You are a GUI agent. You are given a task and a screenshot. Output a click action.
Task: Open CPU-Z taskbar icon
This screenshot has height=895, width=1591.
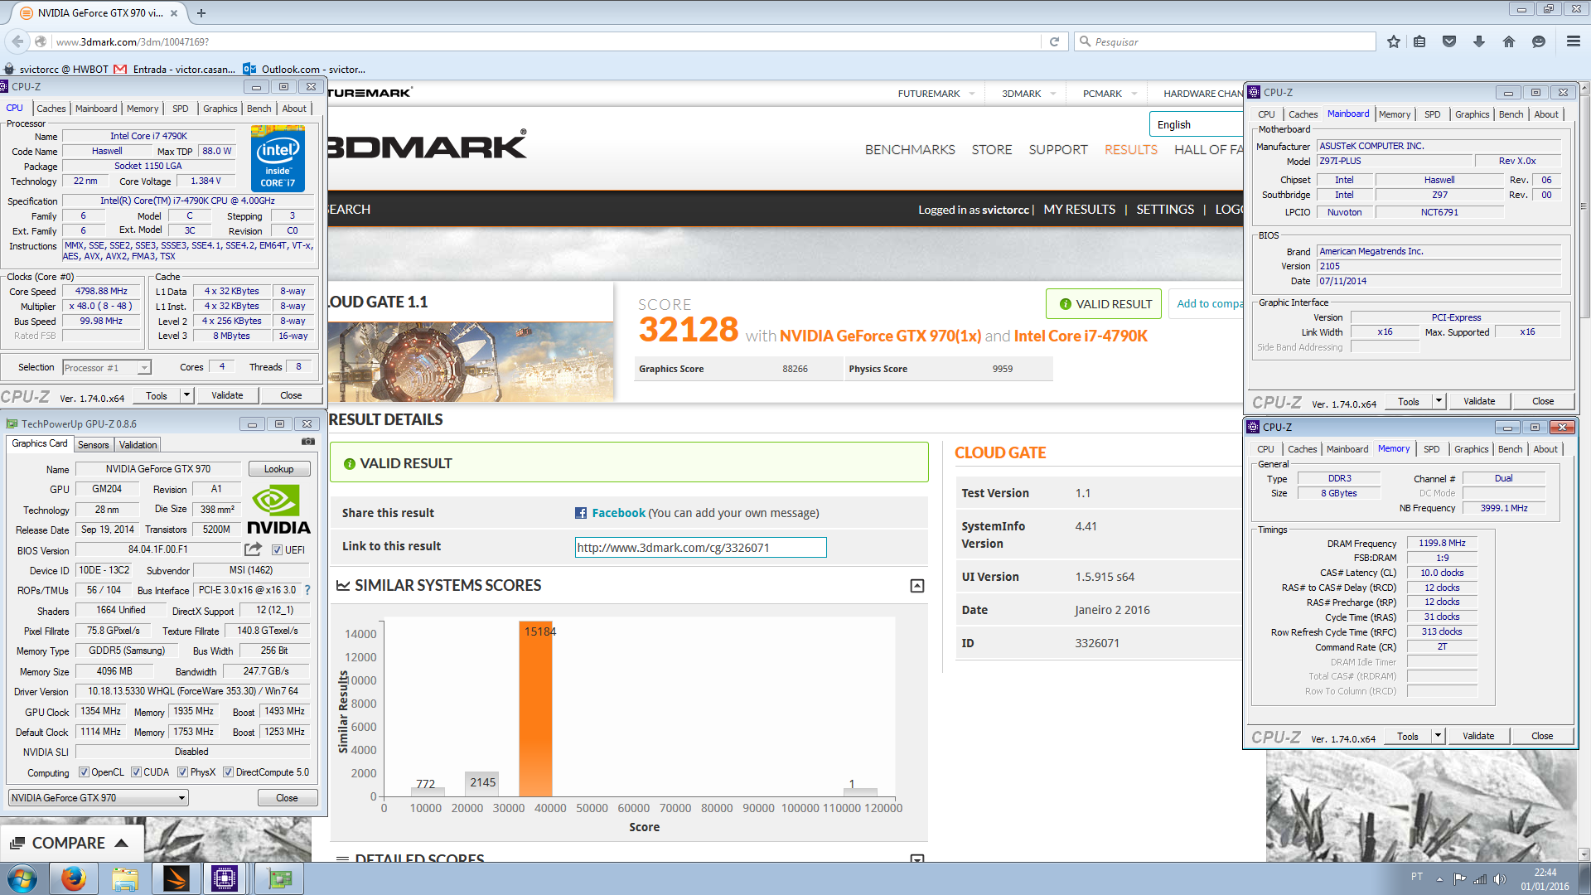tap(225, 878)
